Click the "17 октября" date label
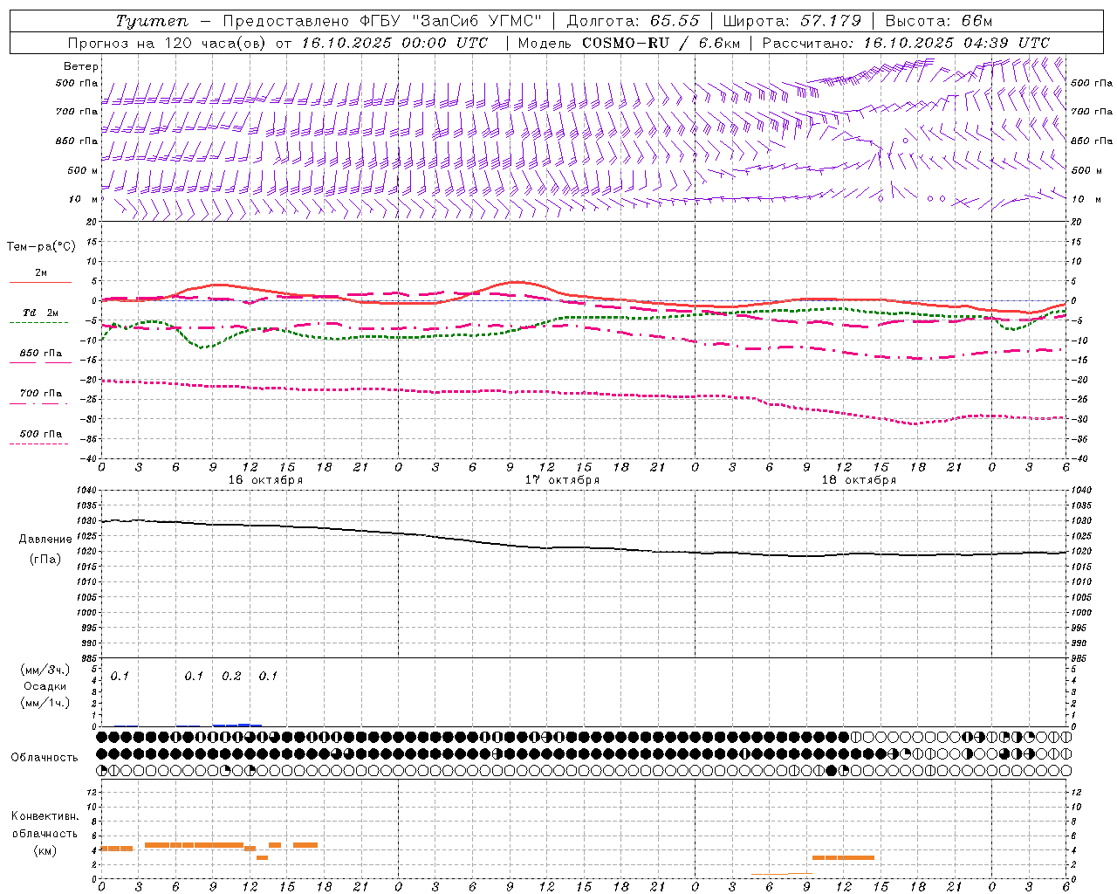The image size is (1117, 894). coord(562,480)
